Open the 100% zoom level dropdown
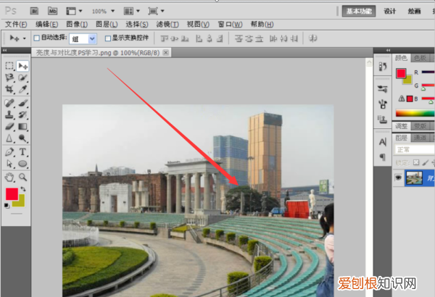Image resolution: width=435 pixels, height=297 pixels. (103, 11)
